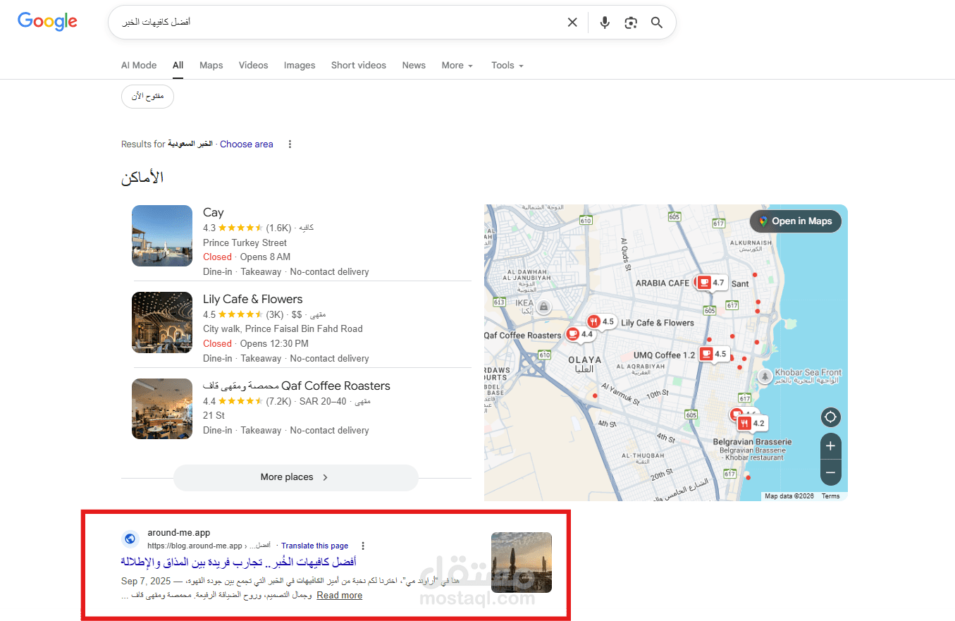Click the Choose area link
955x621 pixels.
pyautogui.click(x=247, y=144)
